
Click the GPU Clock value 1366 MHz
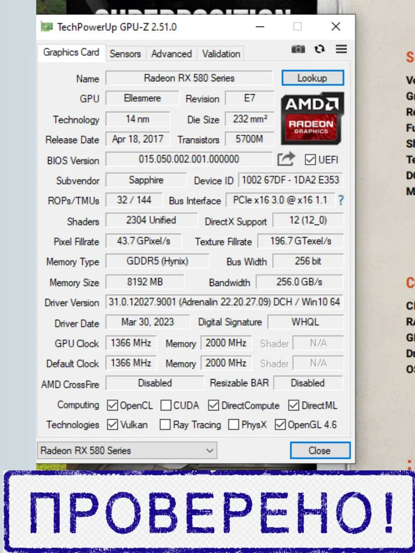(131, 343)
